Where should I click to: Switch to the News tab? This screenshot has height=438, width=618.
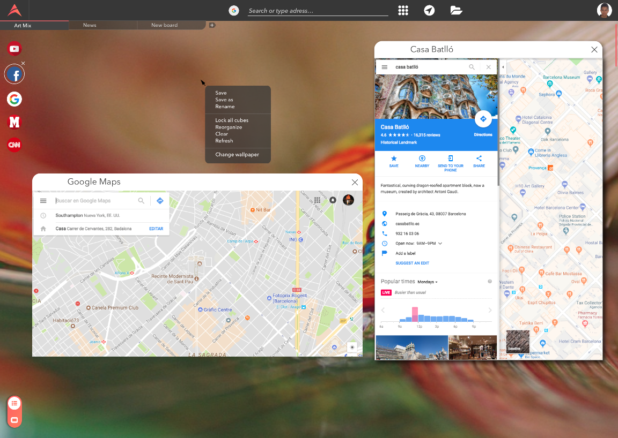click(103, 25)
